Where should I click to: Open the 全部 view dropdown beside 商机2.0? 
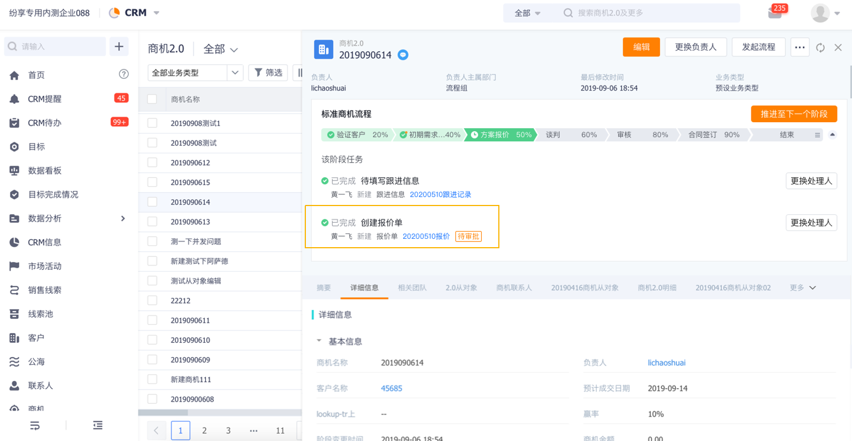(221, 49)
